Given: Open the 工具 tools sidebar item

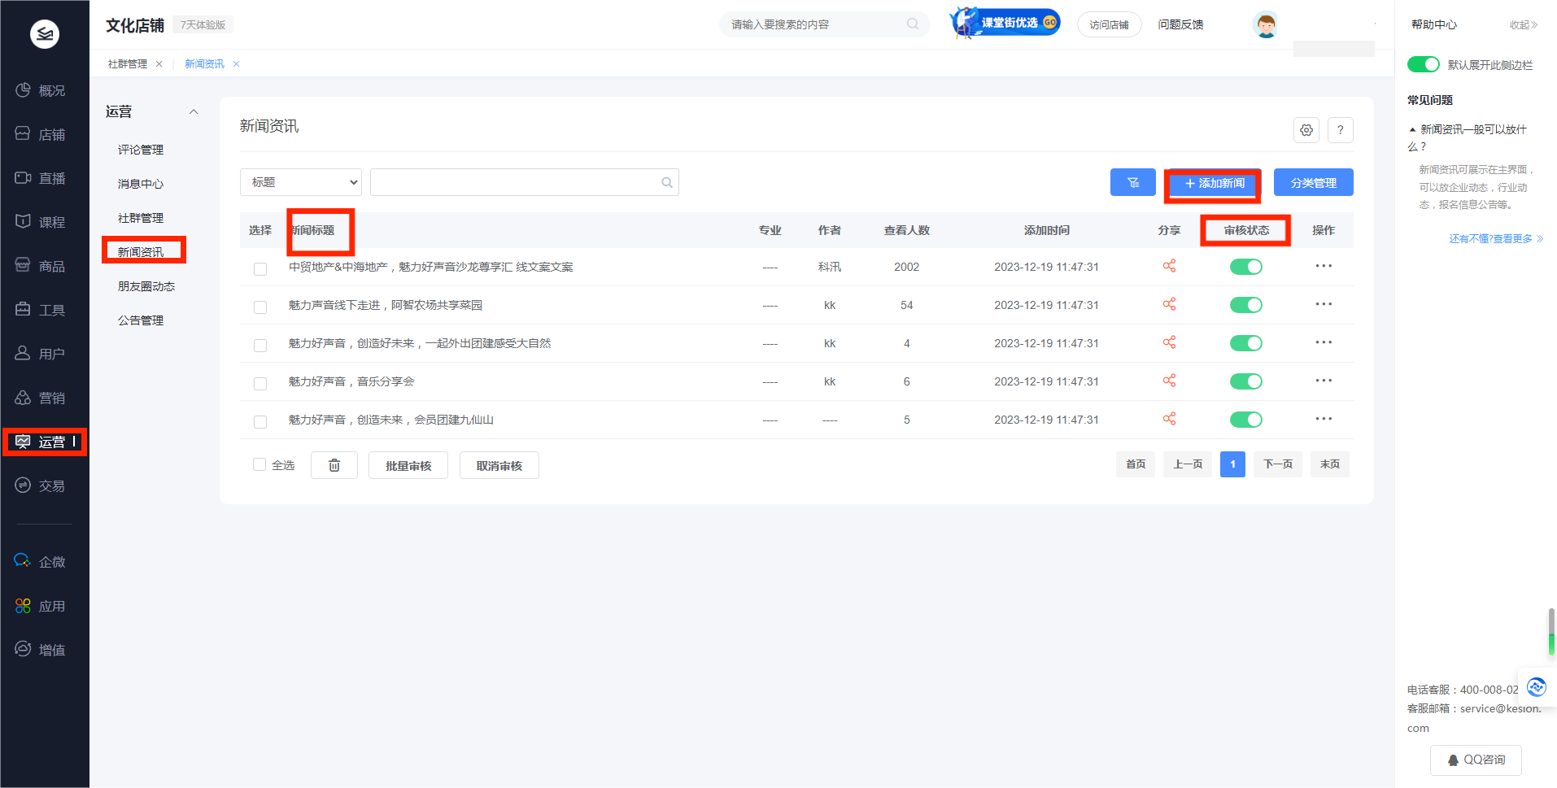Looking at the screenshot, I should click(41, 310).
